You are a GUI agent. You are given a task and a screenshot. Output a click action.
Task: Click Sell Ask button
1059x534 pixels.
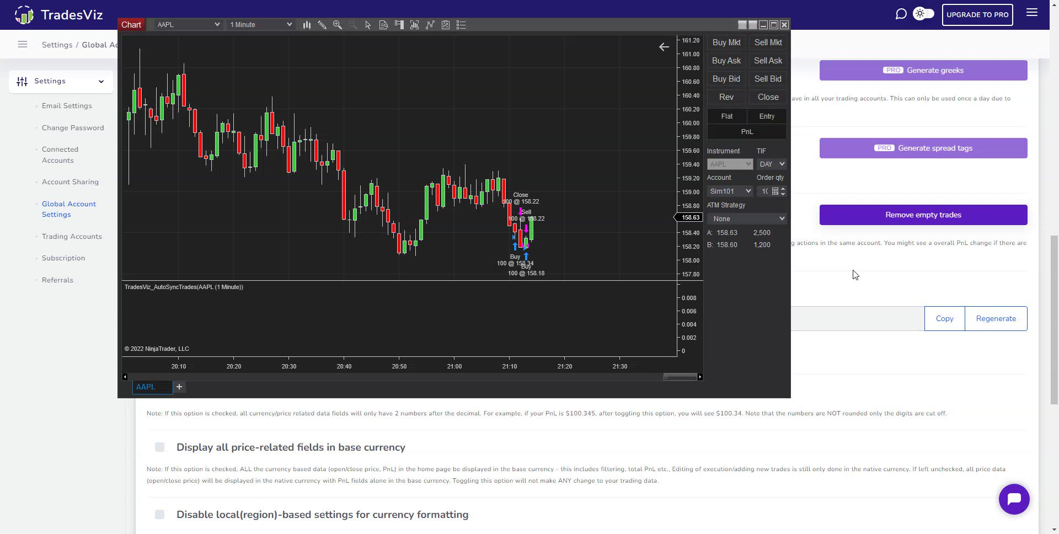pos(768,61)
